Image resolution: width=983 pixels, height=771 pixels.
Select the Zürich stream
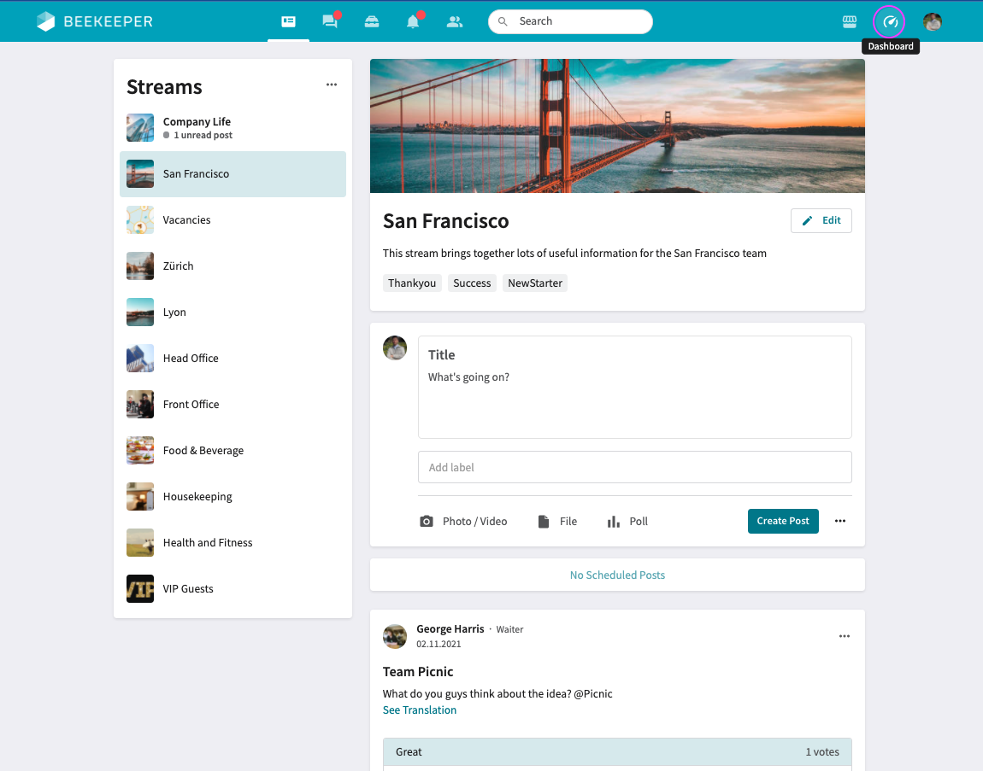click(x=178, y=266)
